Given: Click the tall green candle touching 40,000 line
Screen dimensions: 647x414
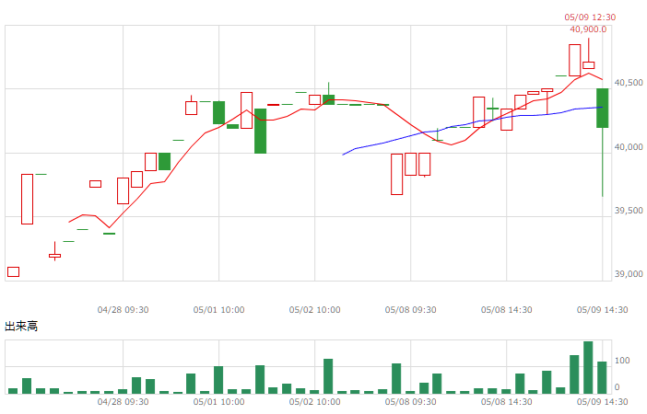Looking at the screenshot, I should pyautogui.click(x=260, y=131).
